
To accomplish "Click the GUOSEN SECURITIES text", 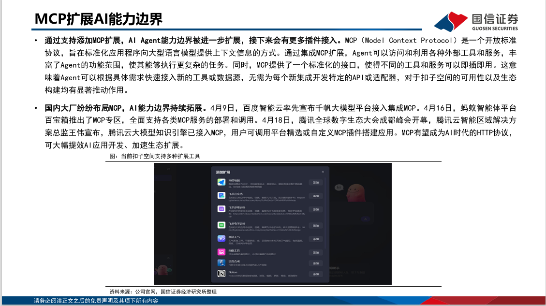I will pyautogui.click(x=495, y=29).
